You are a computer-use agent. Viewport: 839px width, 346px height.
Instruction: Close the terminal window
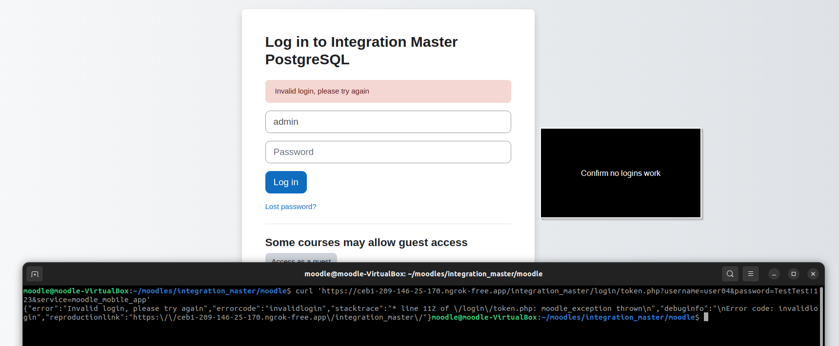(813, 274)
